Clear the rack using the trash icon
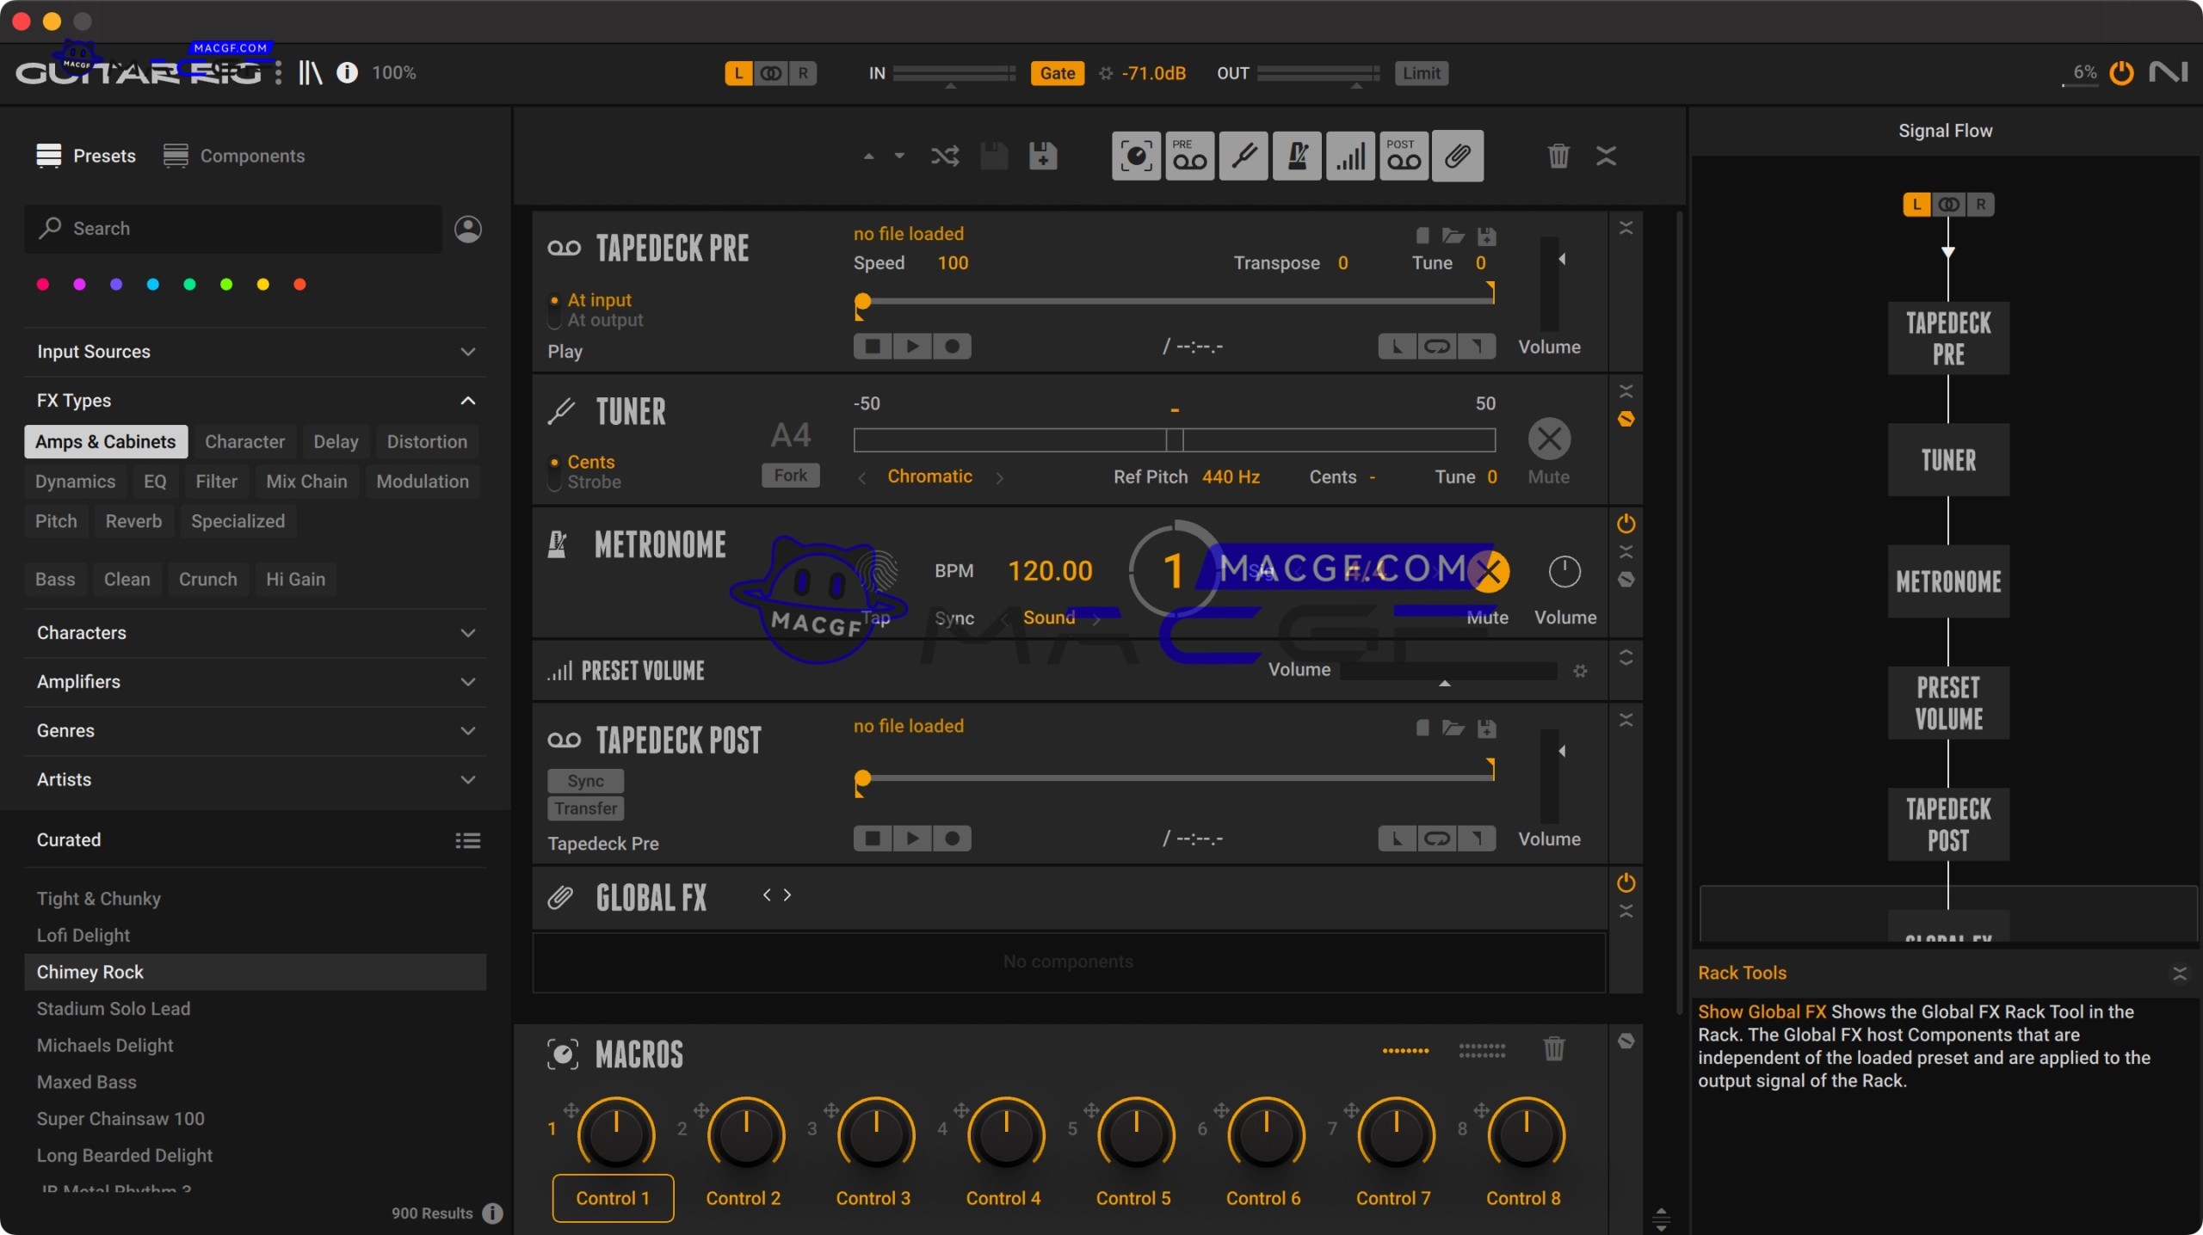Screen dimensions: 2203x1235 (x=1558, y=156)
